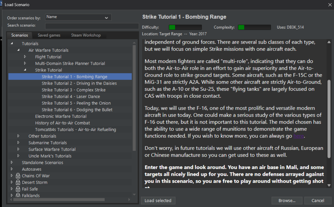Click the description panel scroll-up arrow
This screenshot has height=207, width=334.
tap(329, 42)
